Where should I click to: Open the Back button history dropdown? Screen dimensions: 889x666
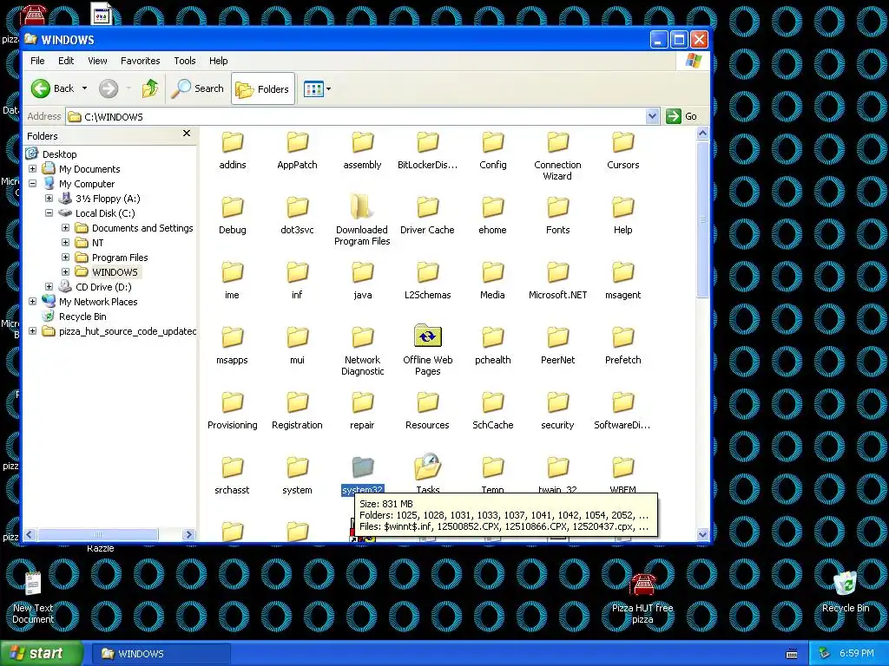pos(84,88)
